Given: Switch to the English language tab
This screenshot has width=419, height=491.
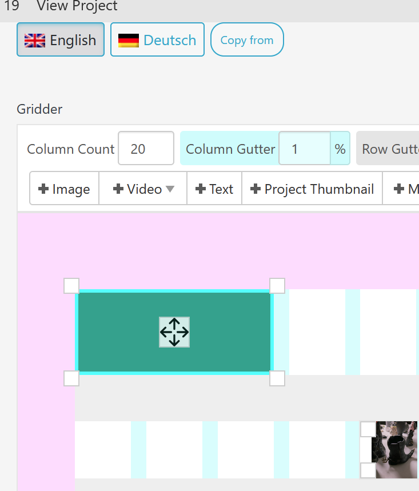Looking at the screenshot, I should pyautogui.click(x=61, y=40).
